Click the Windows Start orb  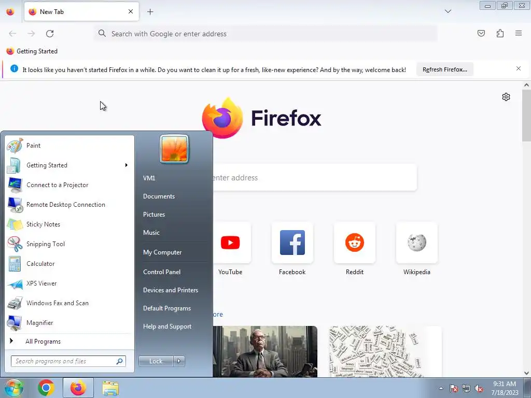(x=13, y=388)
